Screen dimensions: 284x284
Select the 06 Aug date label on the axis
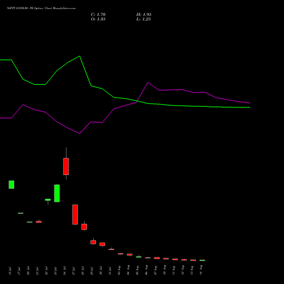[x=147, y=270]
